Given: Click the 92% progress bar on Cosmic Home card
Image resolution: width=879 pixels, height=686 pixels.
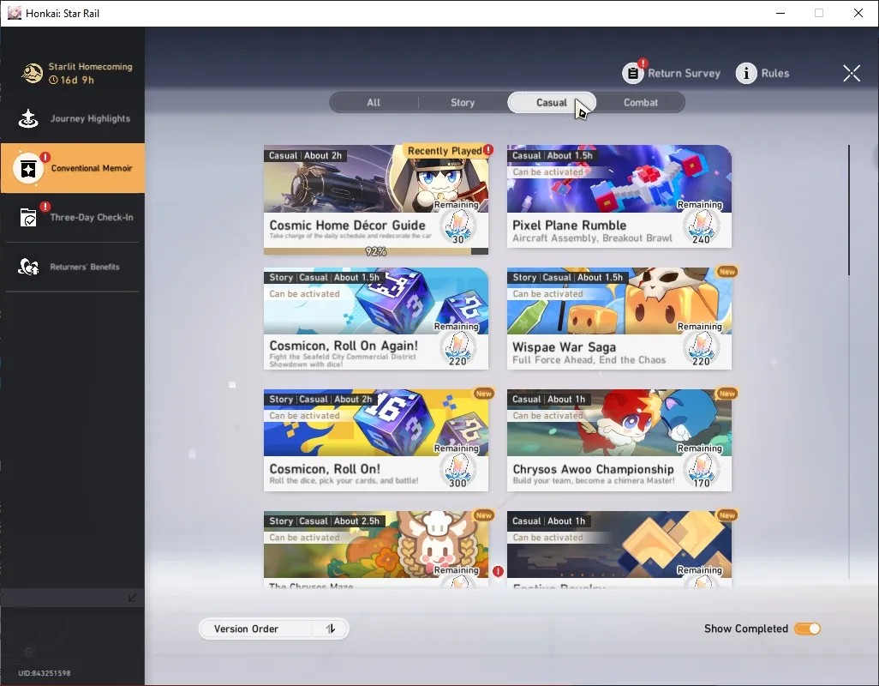Looking at the screenshot, I should tap(376, 251).
